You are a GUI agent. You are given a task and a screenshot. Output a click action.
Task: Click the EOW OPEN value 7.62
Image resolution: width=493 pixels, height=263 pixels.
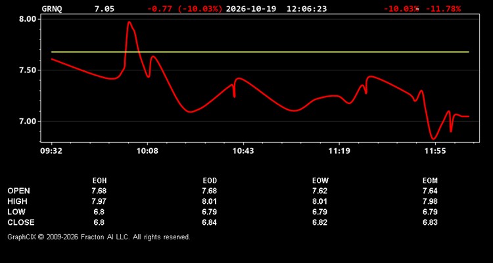point(320,191)
